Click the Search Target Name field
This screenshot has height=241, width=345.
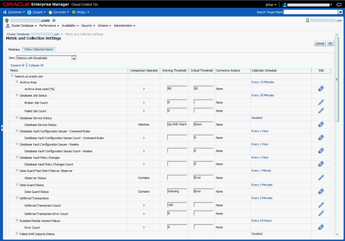coord(310,12)
